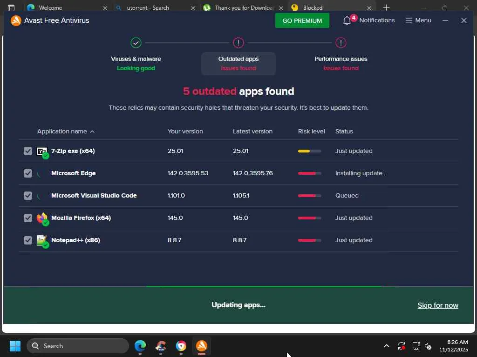Click the taskbar app icon beside Edge

161,346
